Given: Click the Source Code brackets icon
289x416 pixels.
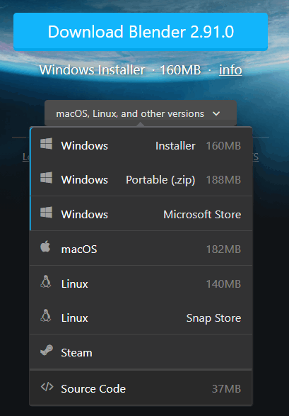Looking at the screenshot, I should (x=47, y=387).
